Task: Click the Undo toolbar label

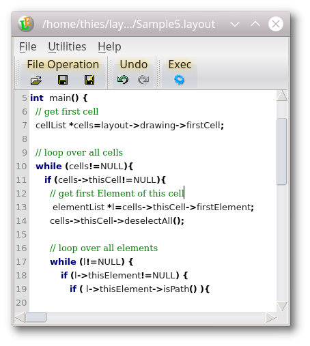Action: pyautogui.click(x=134, y=64)
